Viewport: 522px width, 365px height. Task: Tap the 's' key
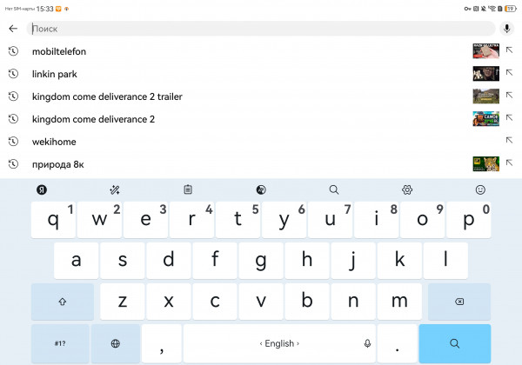(123, 261)
